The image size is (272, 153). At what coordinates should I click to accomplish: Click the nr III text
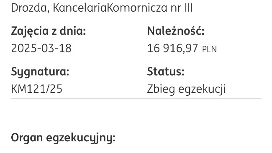point(182,8)
